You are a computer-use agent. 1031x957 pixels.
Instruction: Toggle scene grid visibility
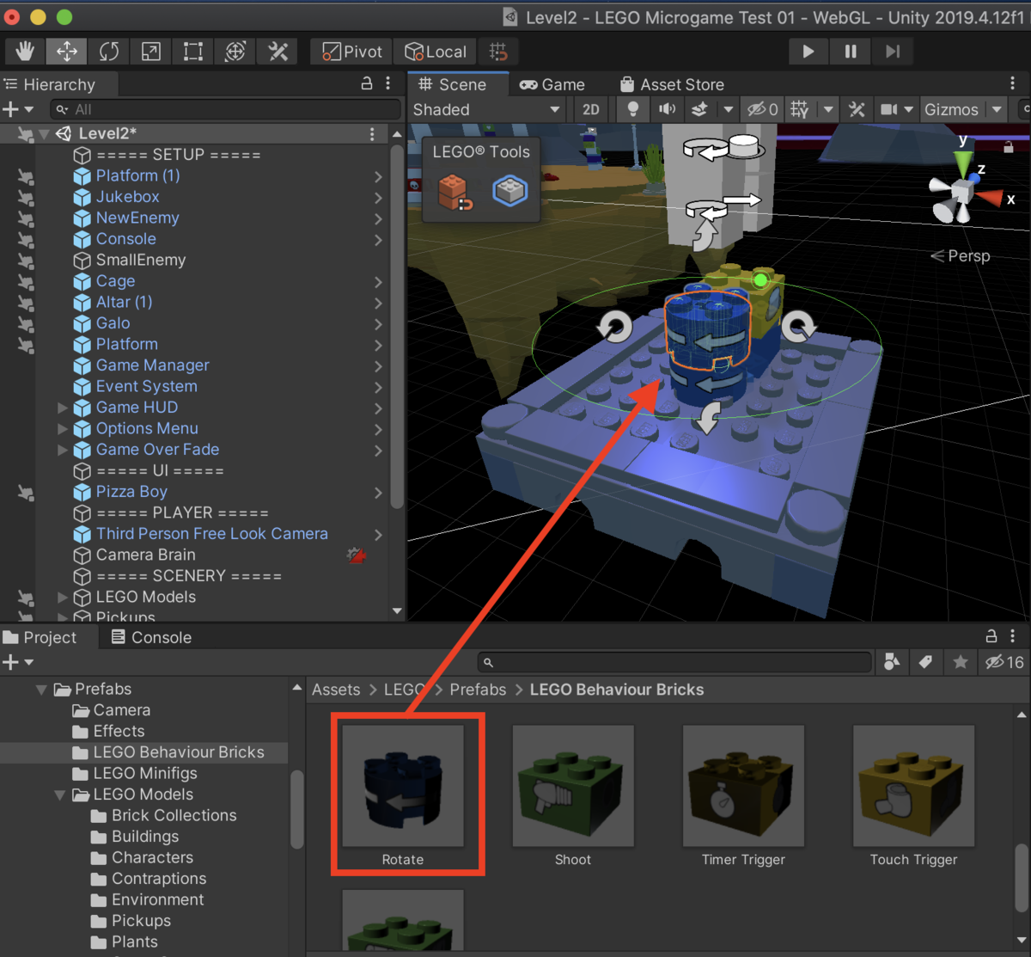(x=800, y=109)
